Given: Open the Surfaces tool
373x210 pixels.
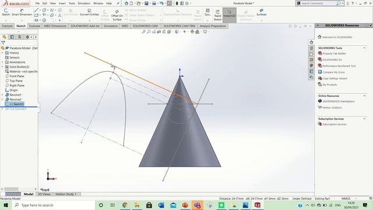Looking at the screenshot, I should [x=262, y=12].
